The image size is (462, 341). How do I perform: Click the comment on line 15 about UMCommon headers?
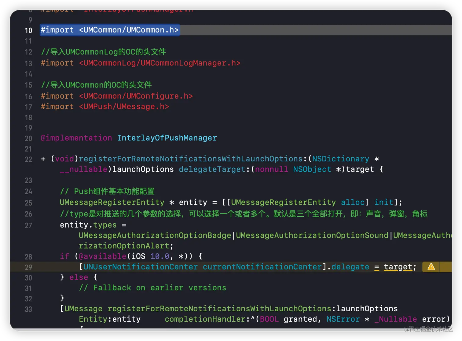(96, 85)
